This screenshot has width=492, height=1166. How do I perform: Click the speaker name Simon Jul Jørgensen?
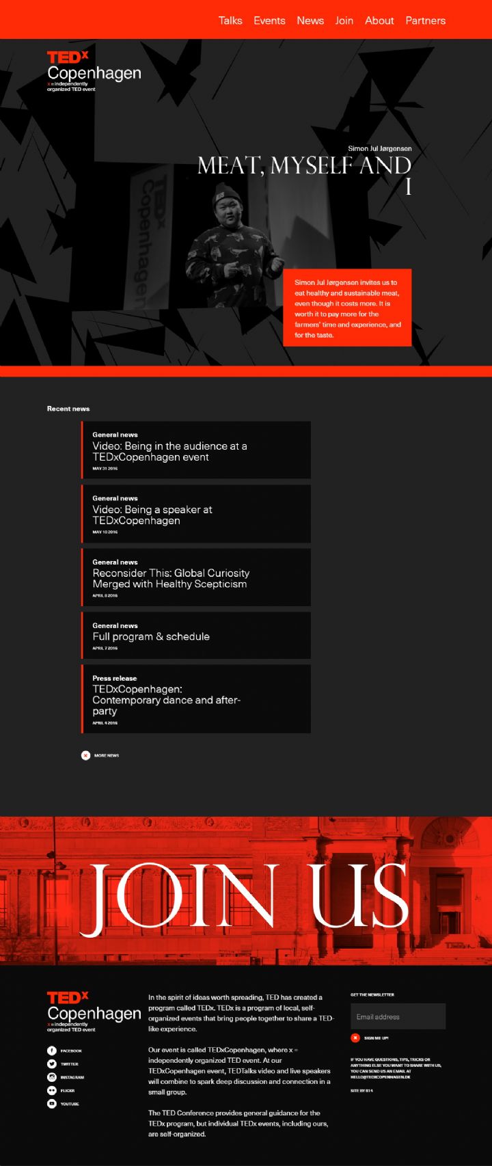380,148
